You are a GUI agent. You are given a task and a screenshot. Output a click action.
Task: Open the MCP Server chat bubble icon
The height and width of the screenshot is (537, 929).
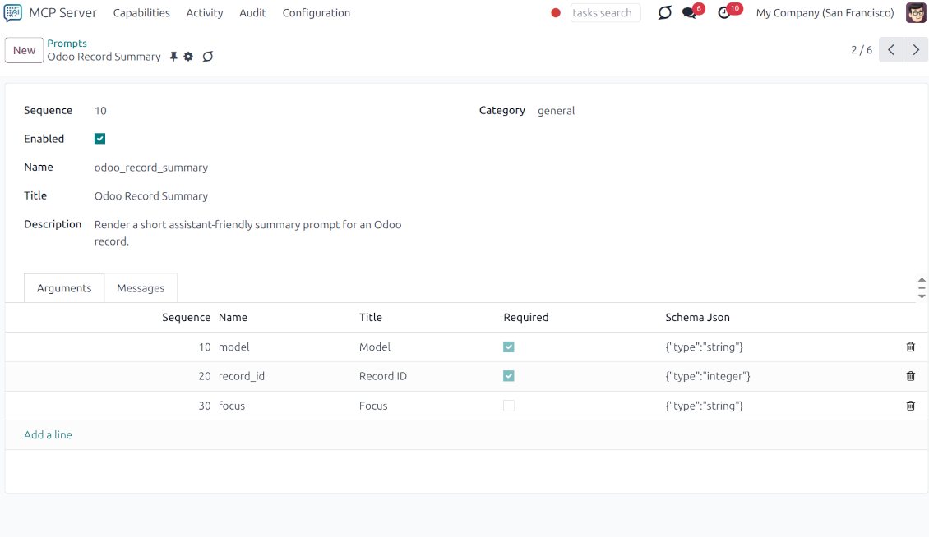(x=12, y=12)
